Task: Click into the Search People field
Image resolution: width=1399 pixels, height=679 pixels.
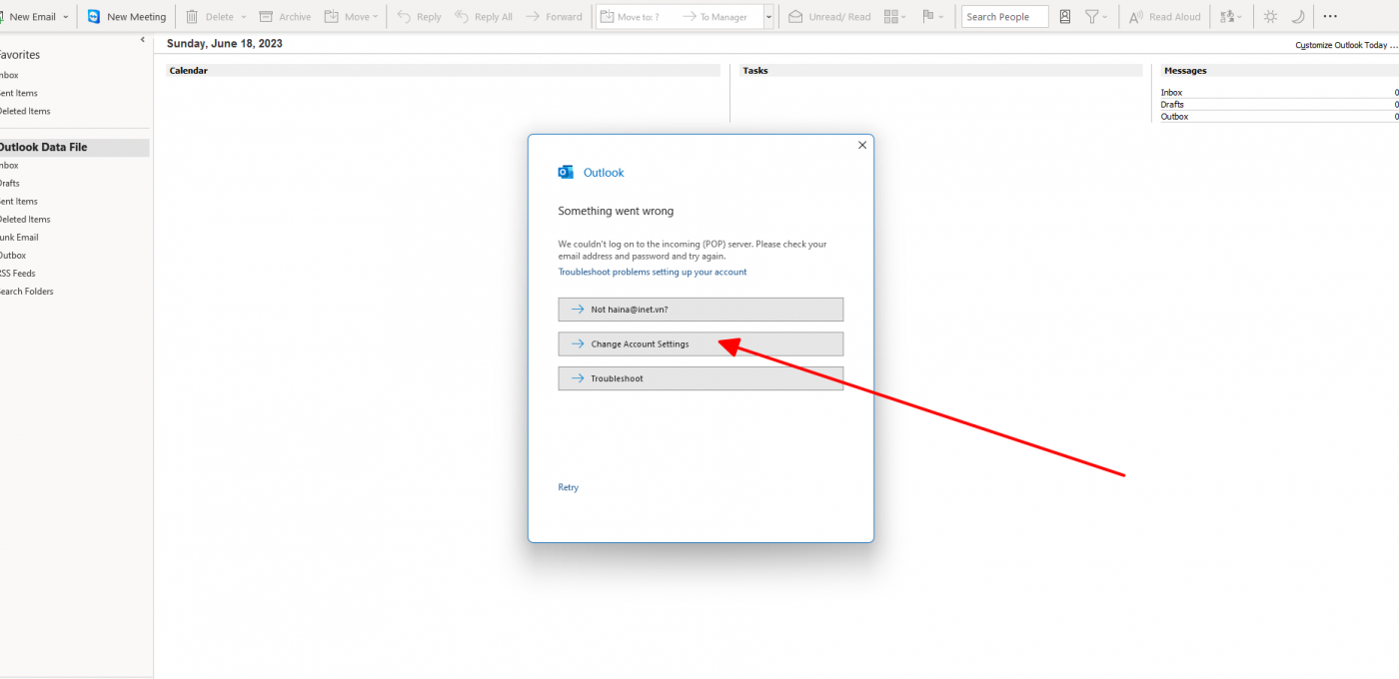Action: click(x=1004, y=17)
